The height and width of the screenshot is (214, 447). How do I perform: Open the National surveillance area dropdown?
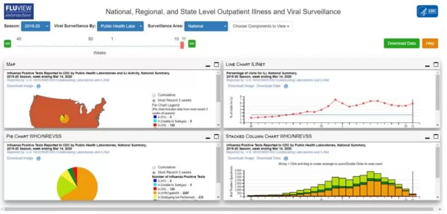[206, 26]
